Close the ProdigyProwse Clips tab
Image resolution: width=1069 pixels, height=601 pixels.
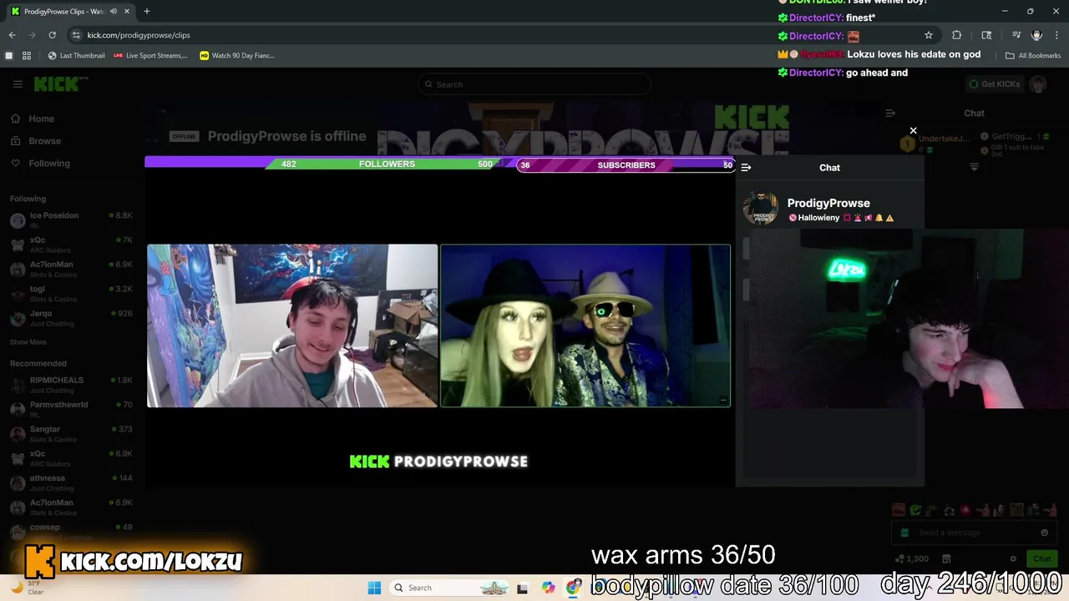[127, 12]
